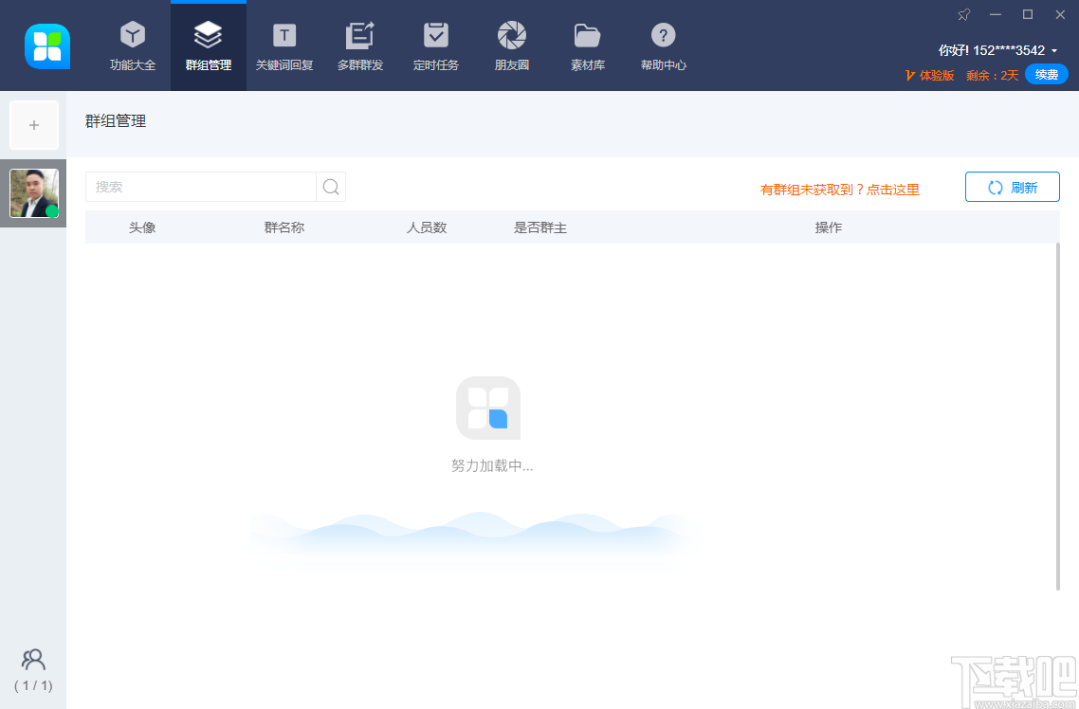Click the 刷新 refresh button

[1013, 187]
